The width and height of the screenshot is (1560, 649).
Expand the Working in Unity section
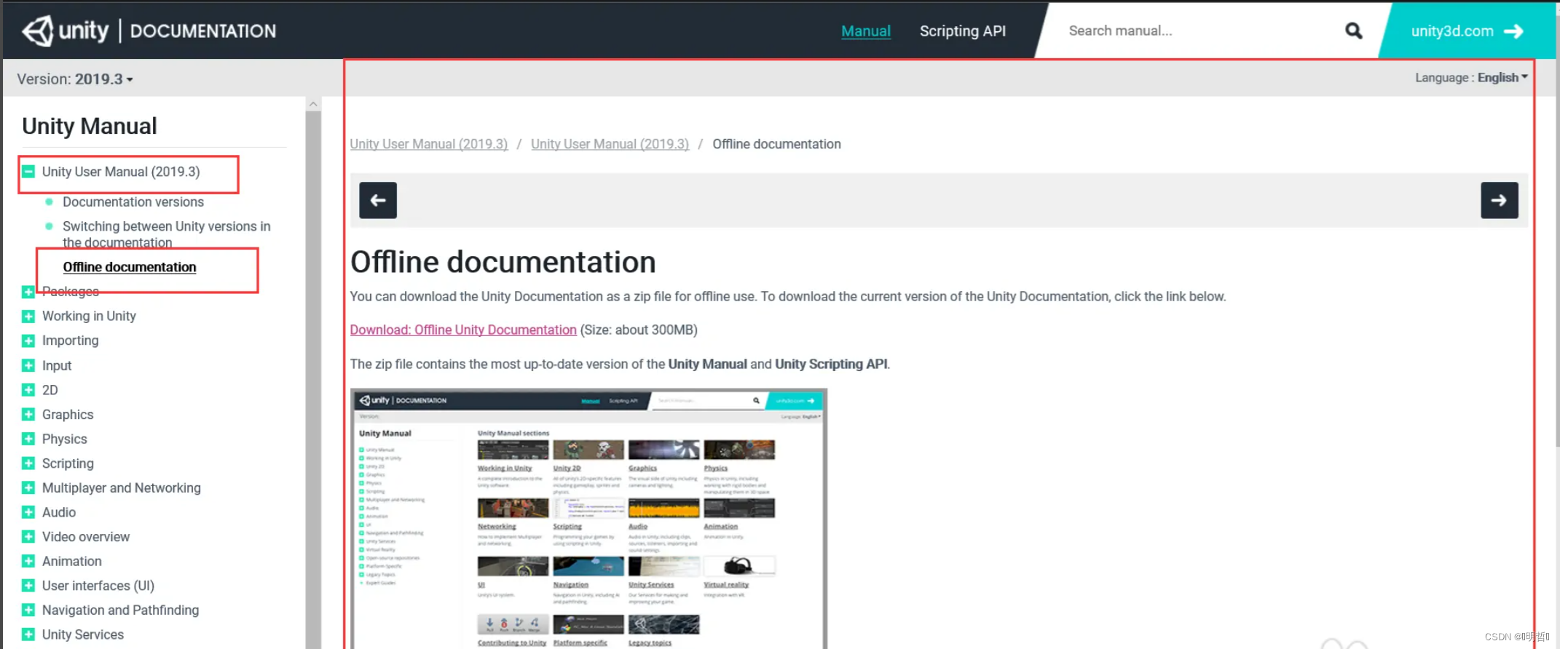pyautogui.click(x=28, y=316)
